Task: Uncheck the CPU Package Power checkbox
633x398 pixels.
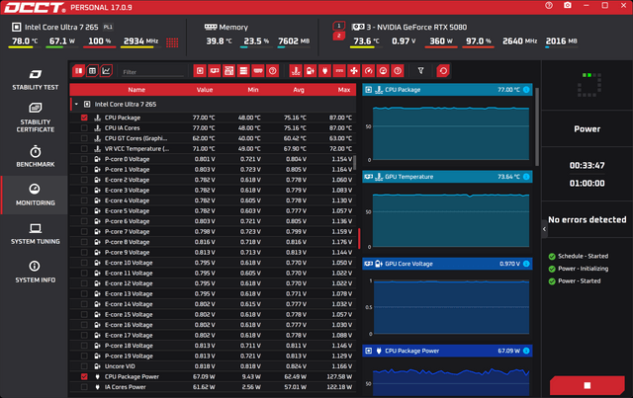Action: [x=84, y=376]
